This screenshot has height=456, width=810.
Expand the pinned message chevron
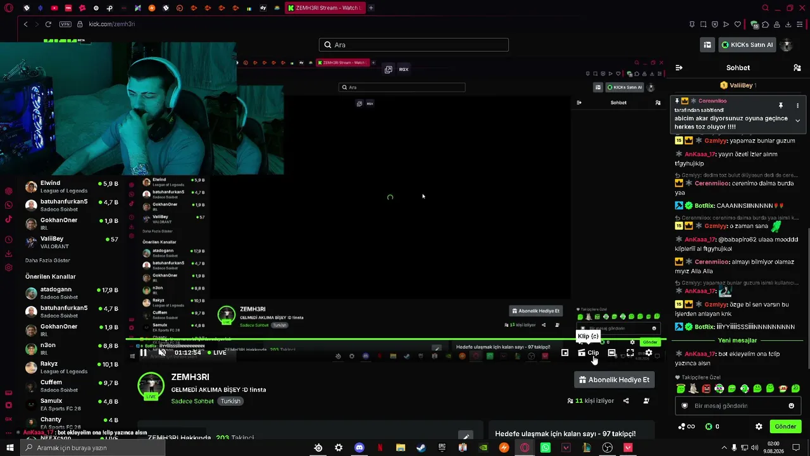point(797,120)
